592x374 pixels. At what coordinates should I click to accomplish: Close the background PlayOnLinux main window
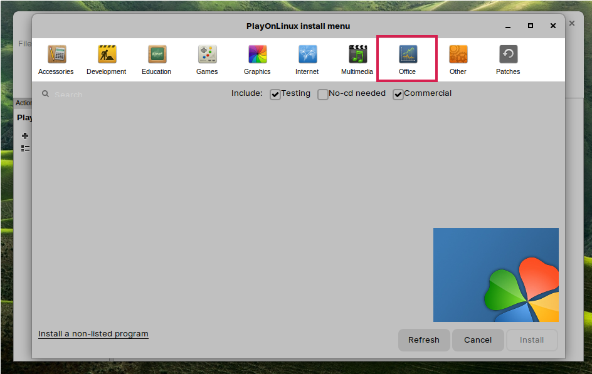click(572, 23)
